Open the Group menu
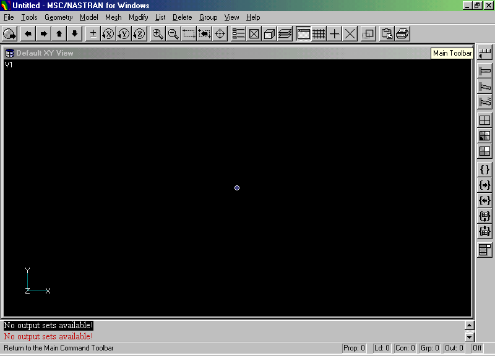Image resolution: width=495 pixels, height=356 pixels. pyautogui.click(x=208, y=17)
